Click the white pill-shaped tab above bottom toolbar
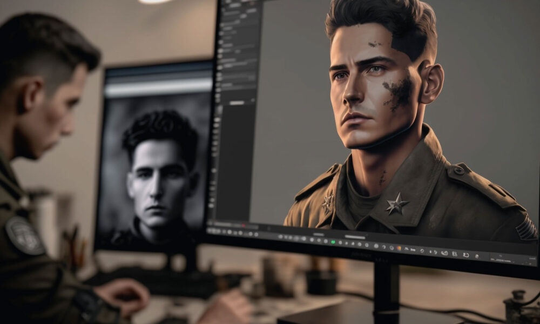This screenshot has height=324, width=540. coord(355,237)
